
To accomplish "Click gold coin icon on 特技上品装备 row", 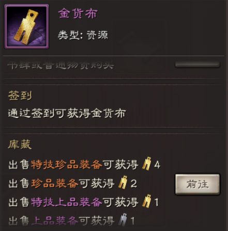I will click(147, 201).
